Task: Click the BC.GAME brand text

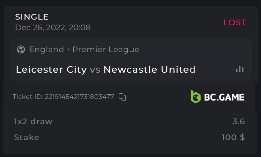Action: click(x=224, y=97)
